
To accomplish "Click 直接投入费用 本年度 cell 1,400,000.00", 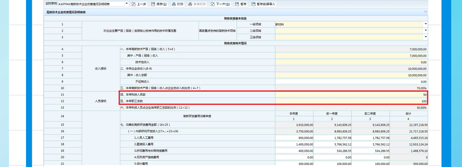I will coord(294,144).
